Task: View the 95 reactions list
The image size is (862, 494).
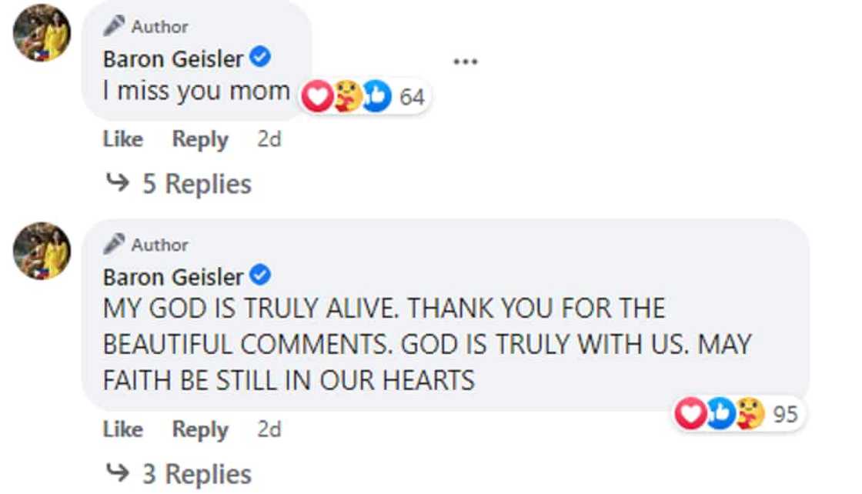Action: coord(785,414)
